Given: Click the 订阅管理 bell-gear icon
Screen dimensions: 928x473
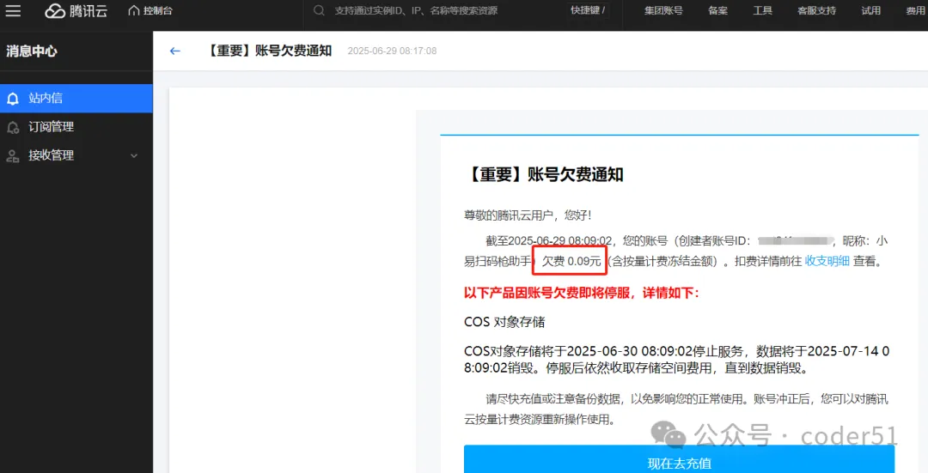Looking at the screenshot, I should (x=13, y=127).
